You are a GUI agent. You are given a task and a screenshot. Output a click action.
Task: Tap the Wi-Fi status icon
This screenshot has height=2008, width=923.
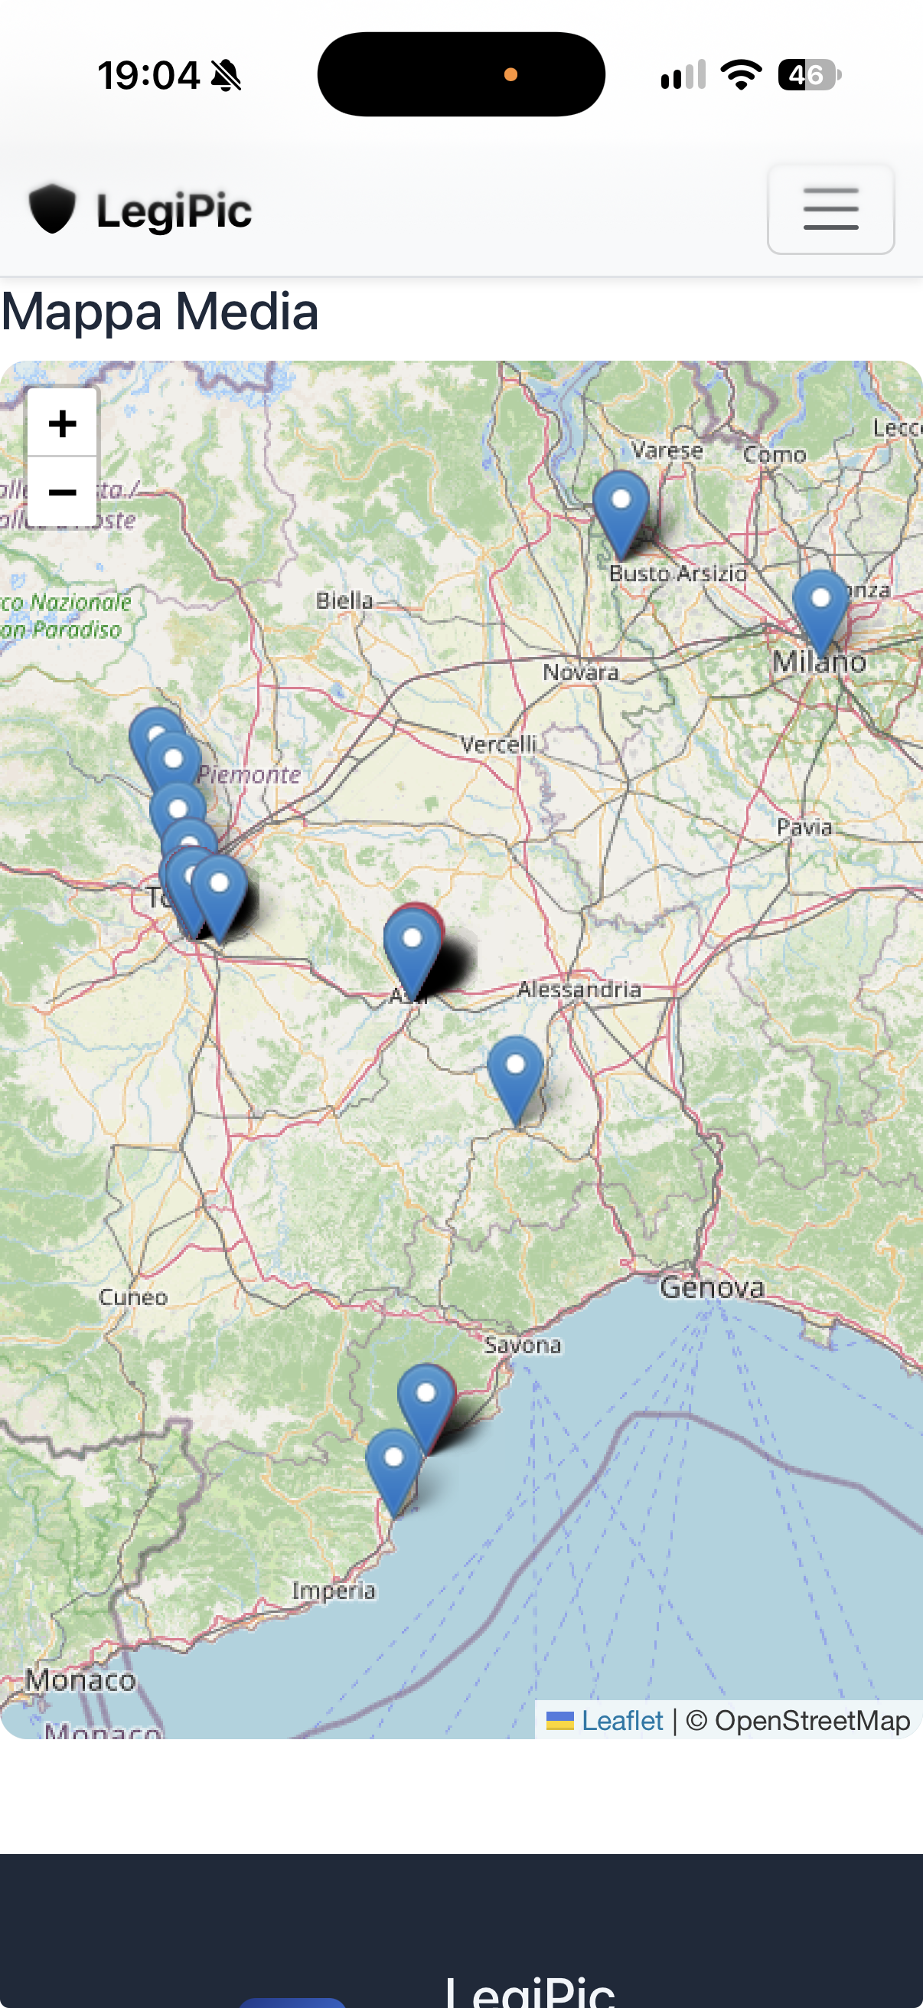741,75
